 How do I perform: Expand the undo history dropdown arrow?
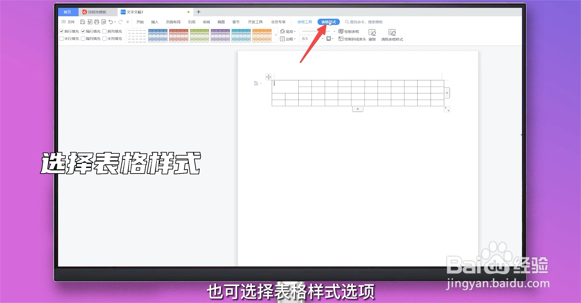pyautogui.click(x=115, y=22)
